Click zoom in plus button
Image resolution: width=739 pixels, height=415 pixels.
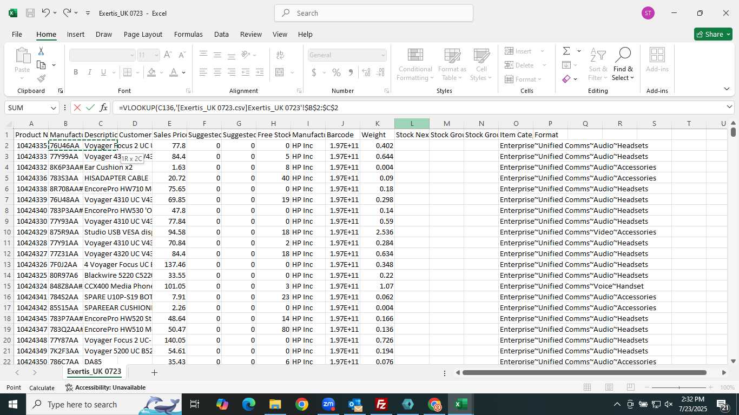[710, 387]
